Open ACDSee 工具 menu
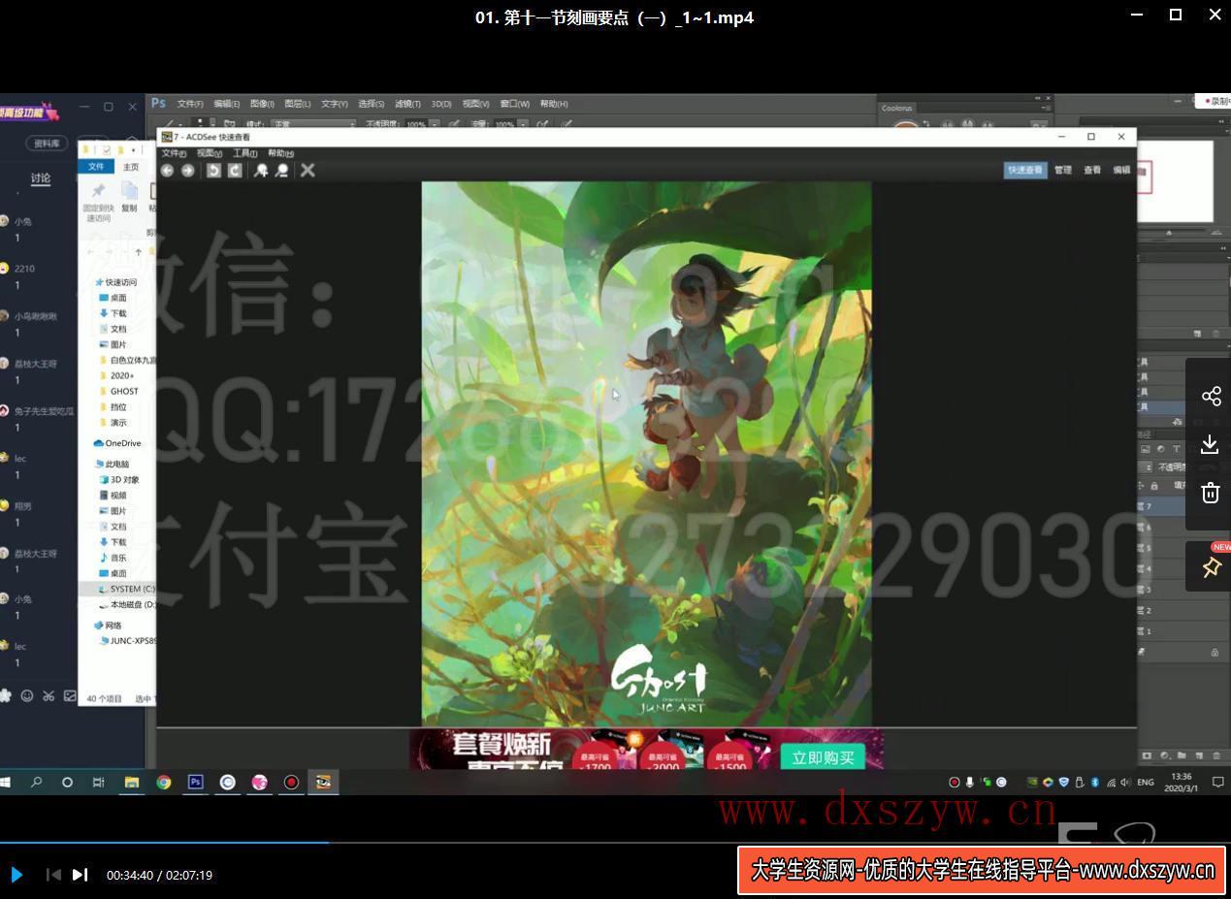Viewport: 1231px width, 899px height. 244,153
